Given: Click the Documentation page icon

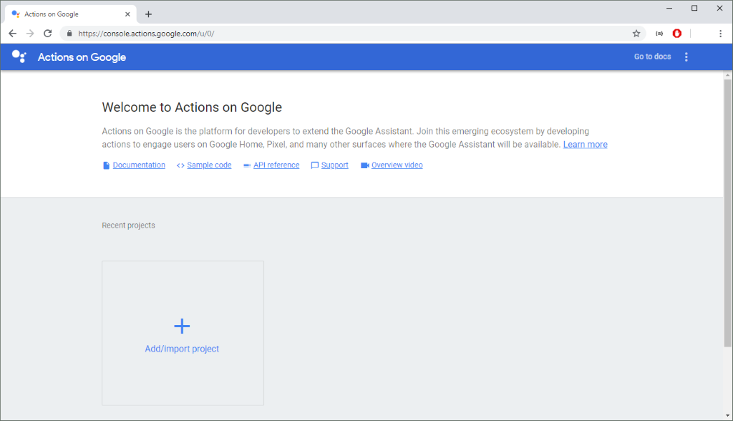Looking at the screenshot, I should point(106,165).
